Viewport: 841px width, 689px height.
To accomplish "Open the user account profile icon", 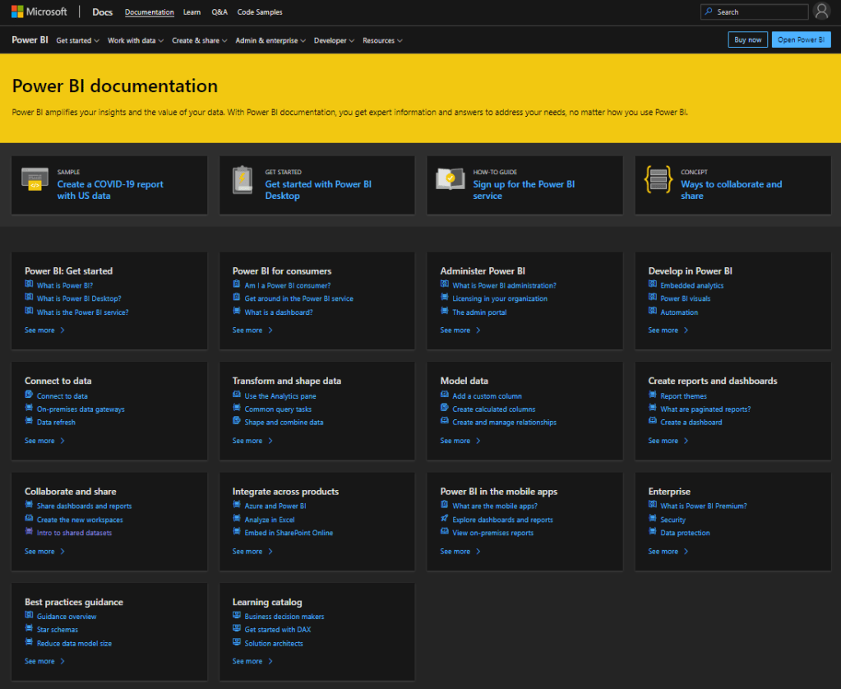I will tap(821, 12).
